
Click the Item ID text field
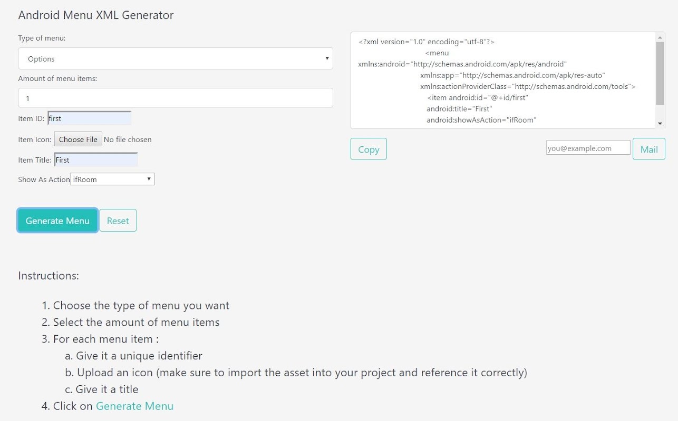tap(89, 118)
